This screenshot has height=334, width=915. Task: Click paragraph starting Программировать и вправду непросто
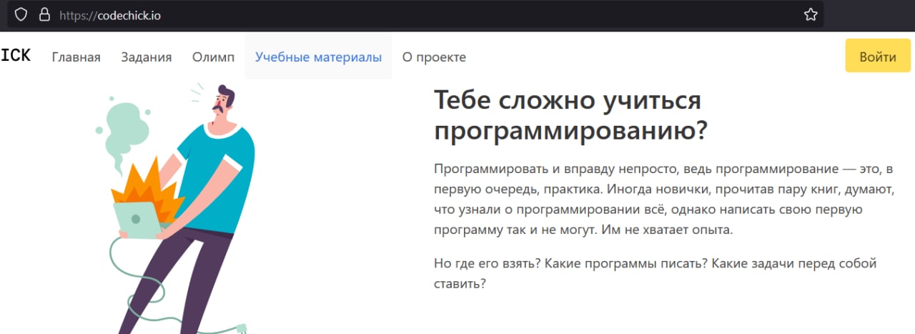click(664, 200)
